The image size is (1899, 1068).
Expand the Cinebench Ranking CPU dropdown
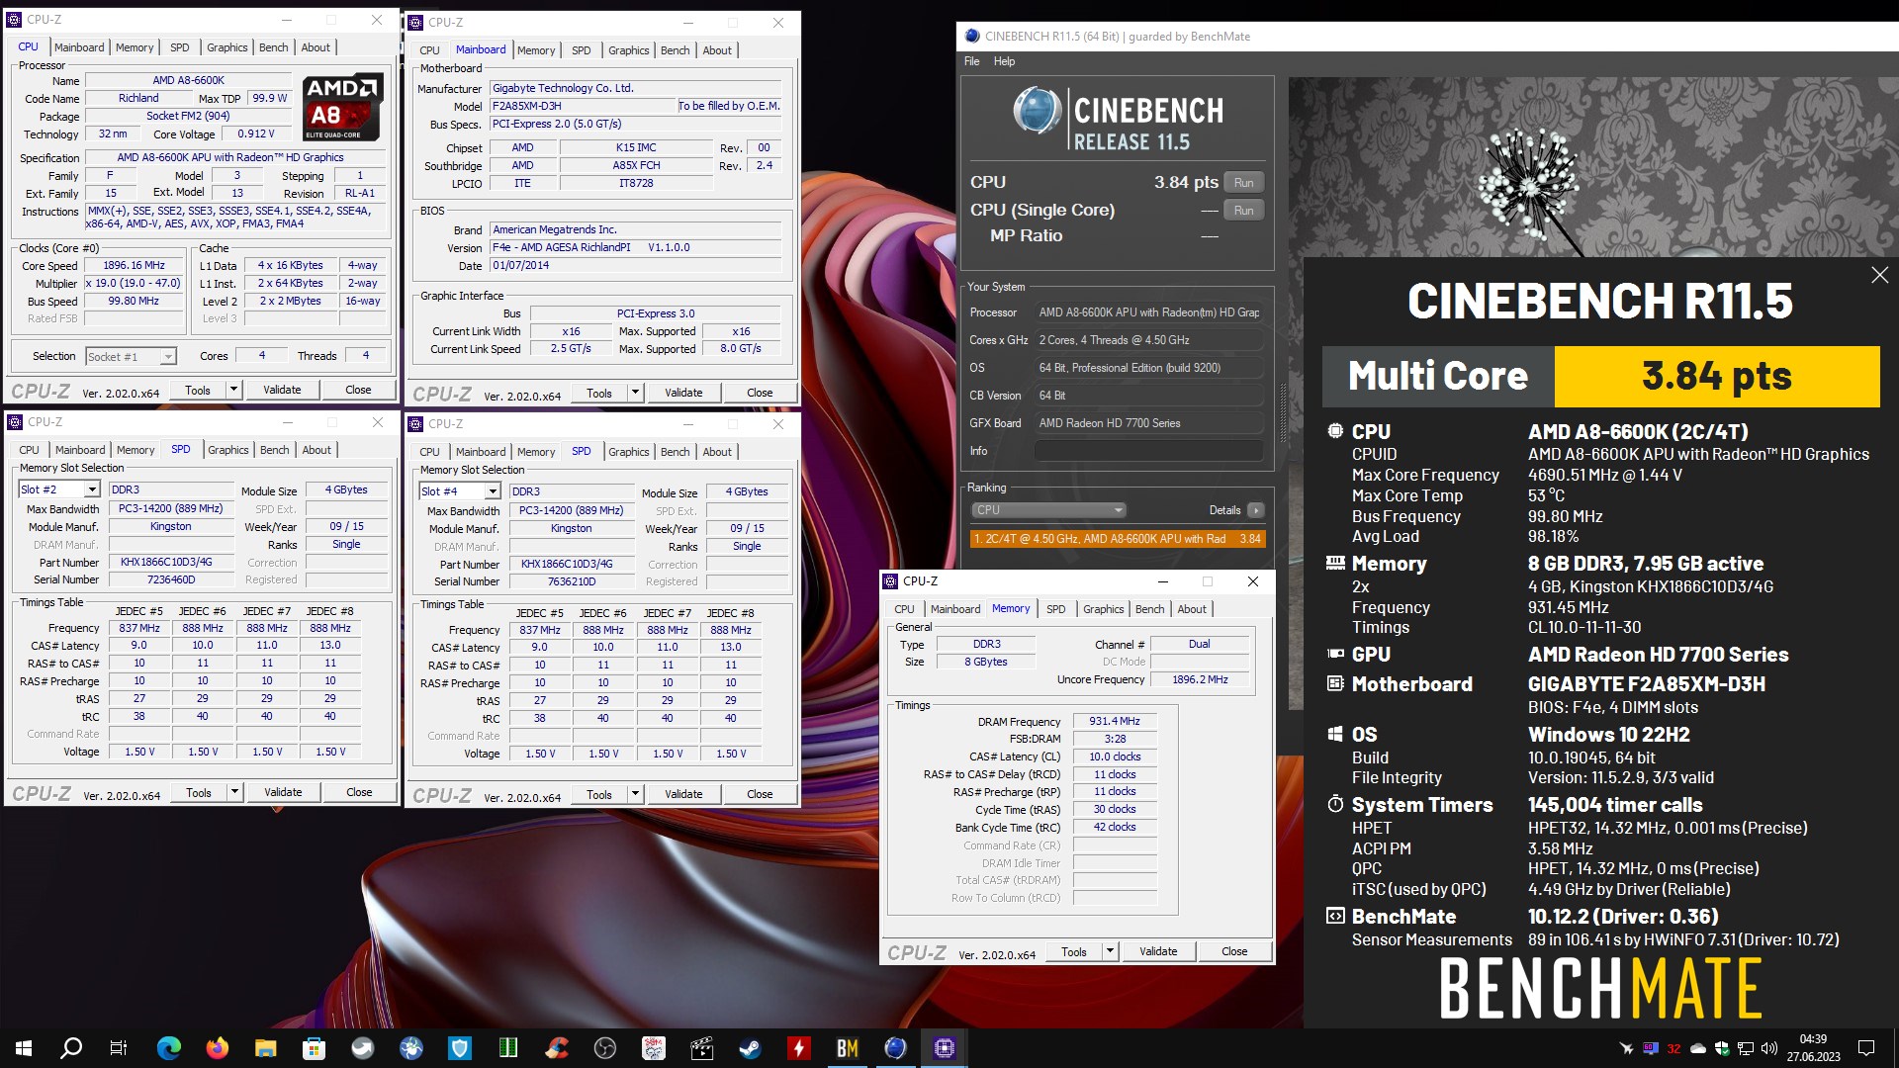pyautogui.click(x=1049, y=510)
